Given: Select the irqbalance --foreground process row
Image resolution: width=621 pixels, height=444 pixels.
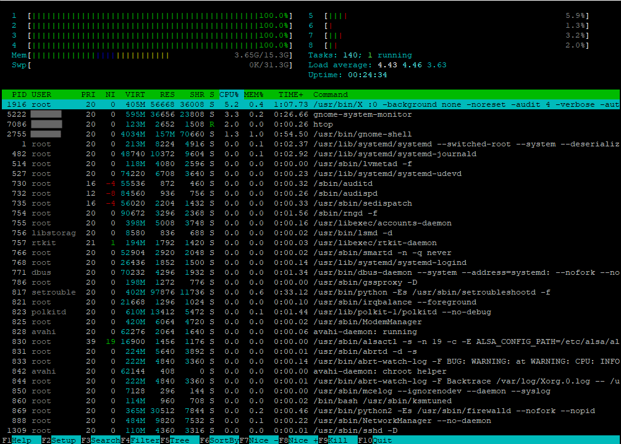Looking at the screenshot, I should pyautogui.click(x=310, y=303).
